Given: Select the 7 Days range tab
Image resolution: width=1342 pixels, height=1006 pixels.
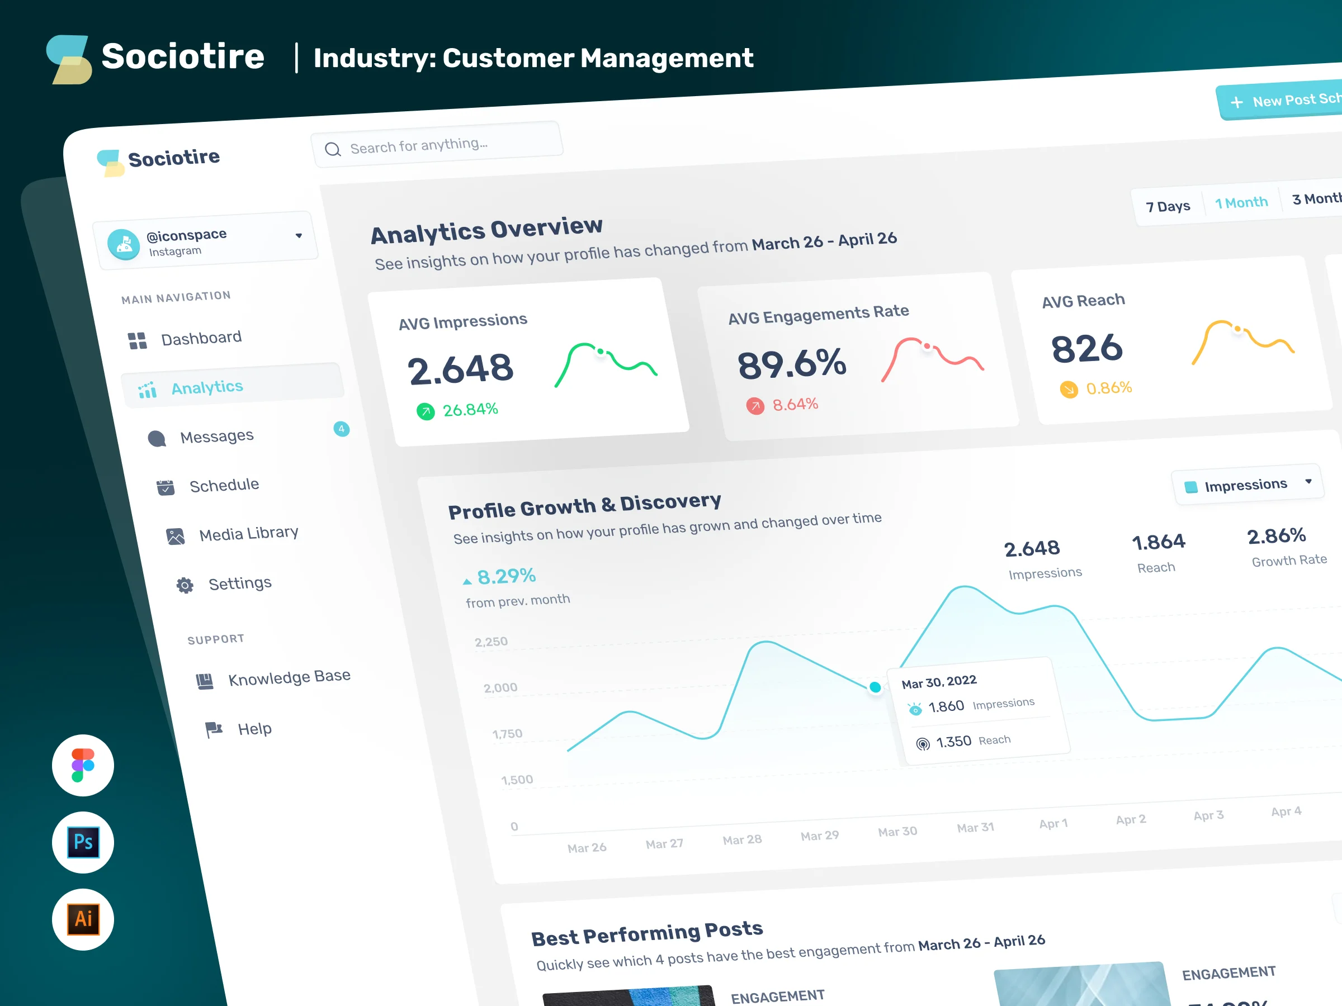Looking at the screenshot, I should tap(1168, 207).
